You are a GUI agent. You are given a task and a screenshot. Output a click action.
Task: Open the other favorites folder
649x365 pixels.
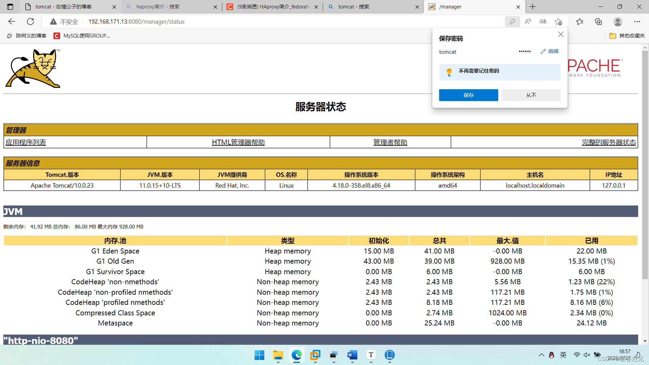coord(627,36)
